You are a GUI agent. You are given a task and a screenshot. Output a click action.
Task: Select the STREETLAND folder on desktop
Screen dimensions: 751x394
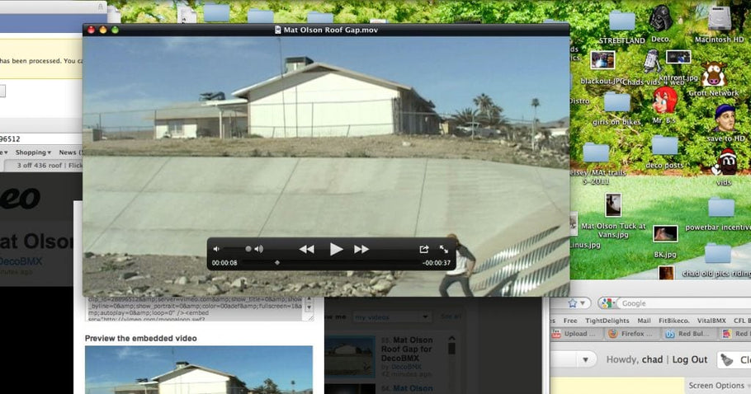pyautogui.click(x=622, y=21)
